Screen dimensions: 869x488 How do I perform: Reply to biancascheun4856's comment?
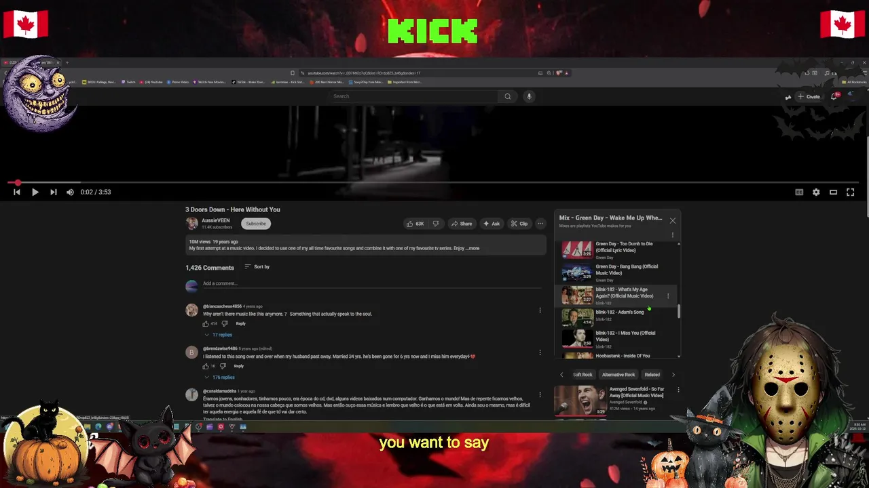click(x=240, y=324)
